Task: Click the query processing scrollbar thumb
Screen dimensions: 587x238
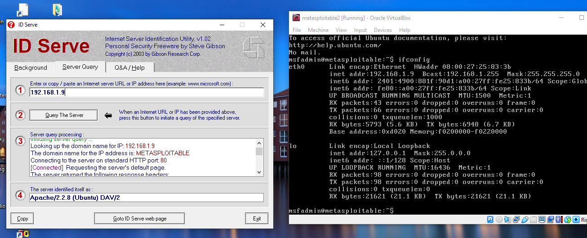Action: pos(259,151)
